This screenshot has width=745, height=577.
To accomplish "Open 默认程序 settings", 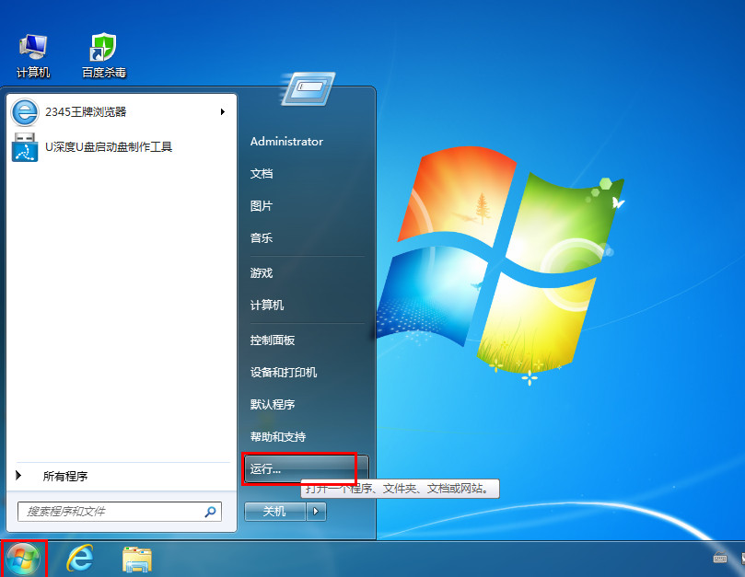I will pos(273,405).
